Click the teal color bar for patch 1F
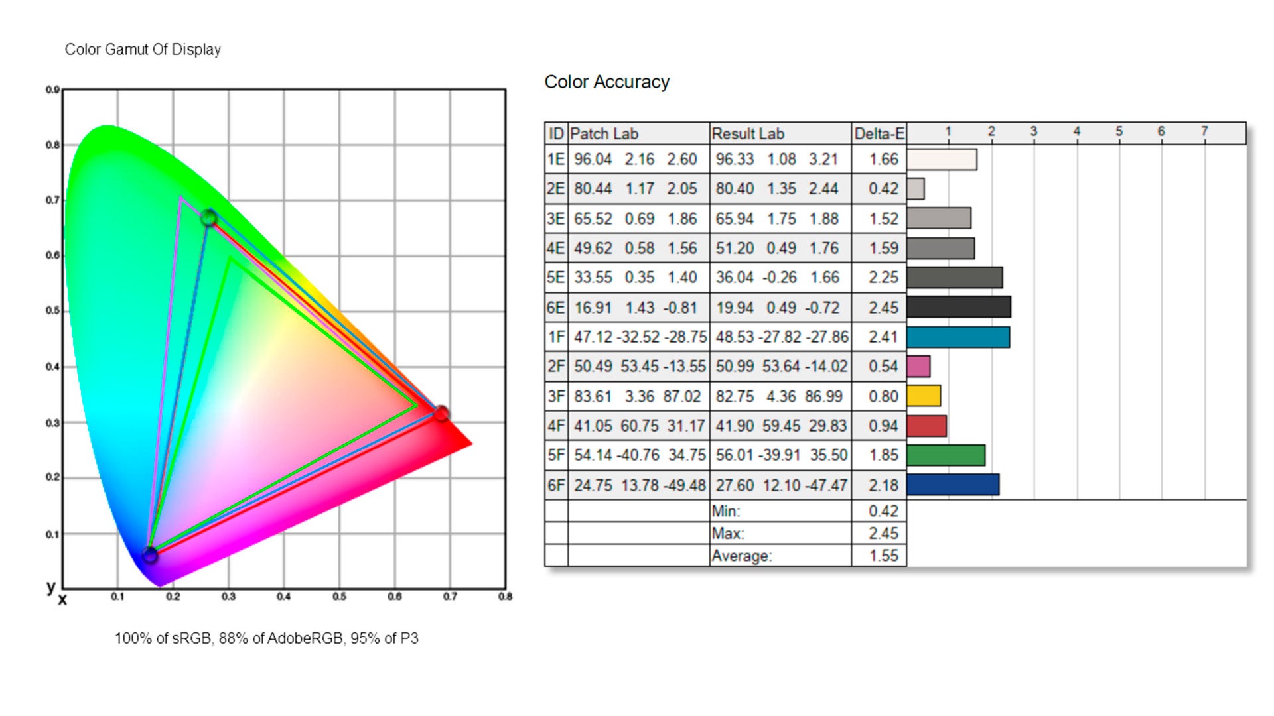The image size is (1274, 716). [958, 337]
